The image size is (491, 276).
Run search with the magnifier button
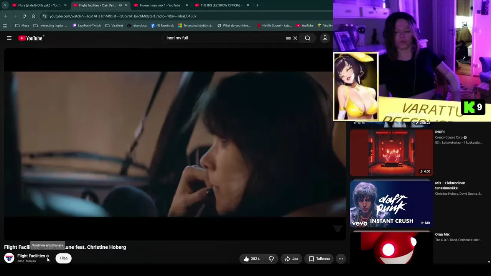click(308, 38)
